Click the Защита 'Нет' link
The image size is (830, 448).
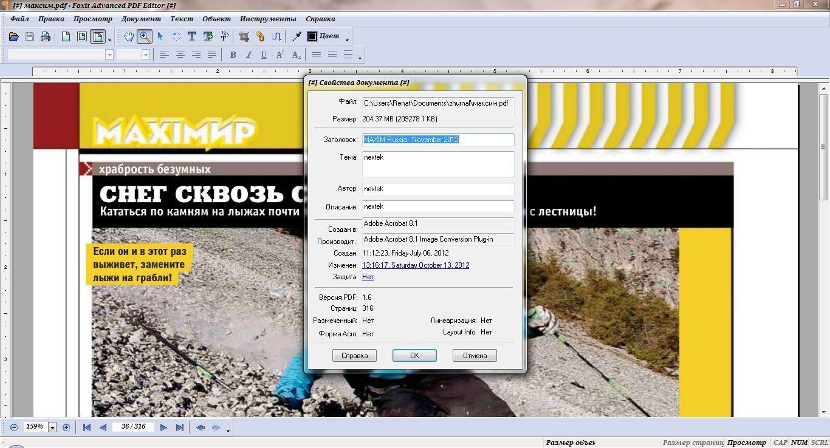368,277
